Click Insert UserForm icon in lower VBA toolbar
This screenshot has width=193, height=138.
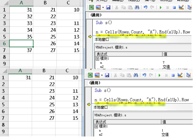[x=97, y=75]
